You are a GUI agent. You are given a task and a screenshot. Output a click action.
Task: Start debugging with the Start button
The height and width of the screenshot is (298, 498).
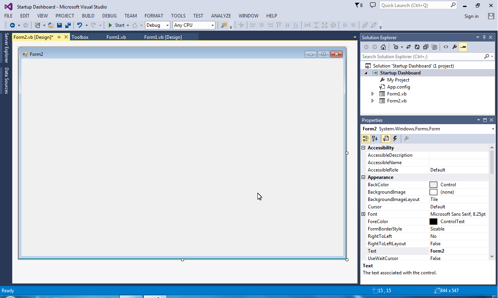116,25
